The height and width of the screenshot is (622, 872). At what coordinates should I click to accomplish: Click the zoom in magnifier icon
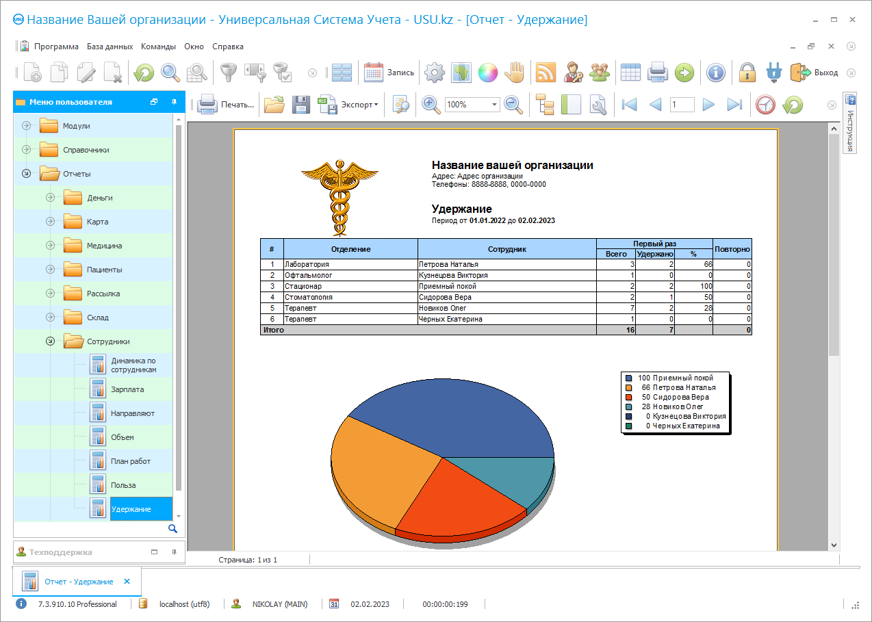click(x=430, y=105)
